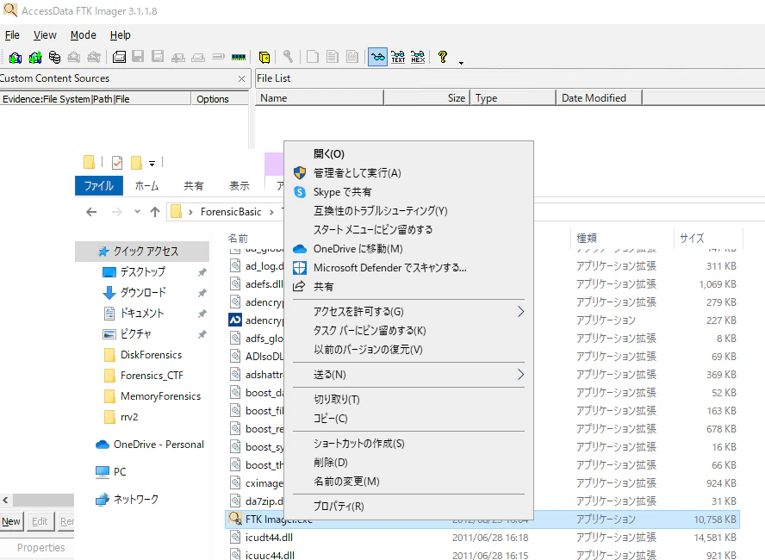The width and height of the screenshot is (765, 560).
Task: Click the Obtain Protected Files safe icon
Action: (x=264, y=57)
